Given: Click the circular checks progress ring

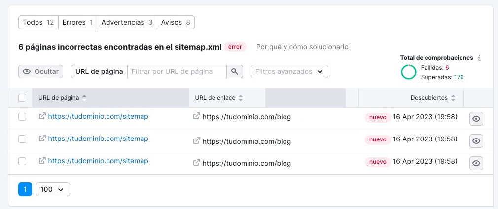Looking at the screenshot, I should point(409,72).
